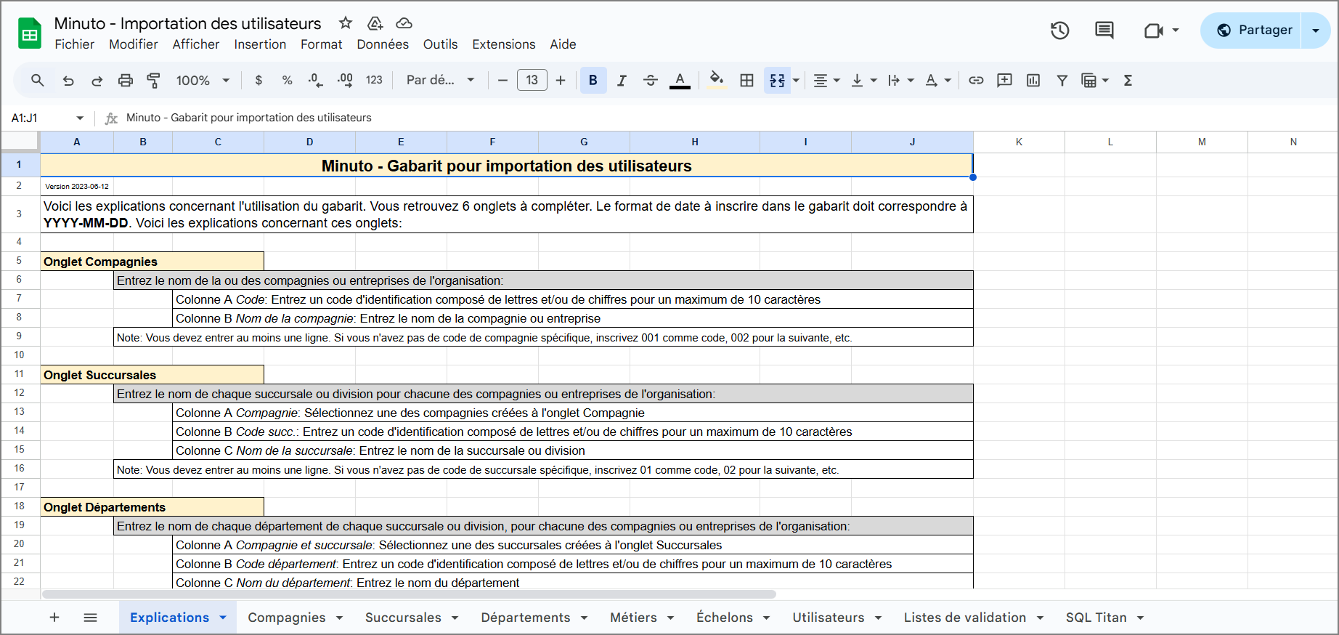Expand the font family dropdown
1339x635 pixels.
(x=440, y=81)
